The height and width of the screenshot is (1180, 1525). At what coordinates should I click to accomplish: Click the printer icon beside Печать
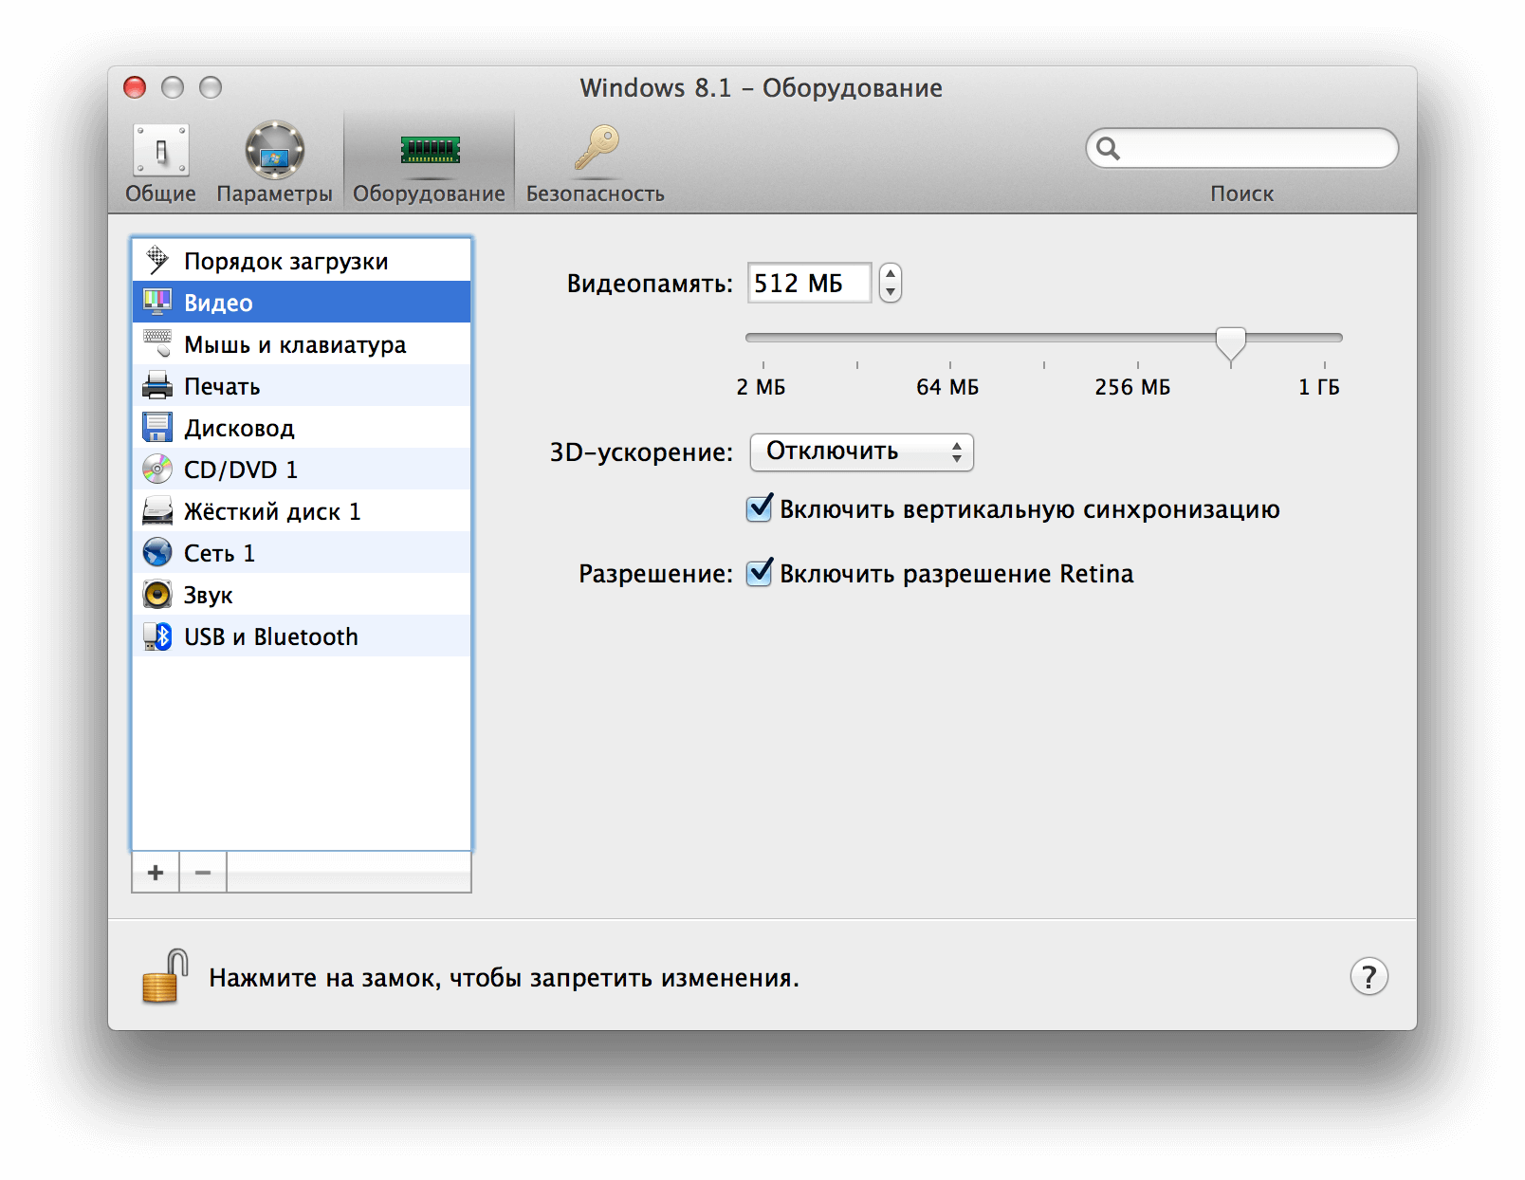[157, 385]
